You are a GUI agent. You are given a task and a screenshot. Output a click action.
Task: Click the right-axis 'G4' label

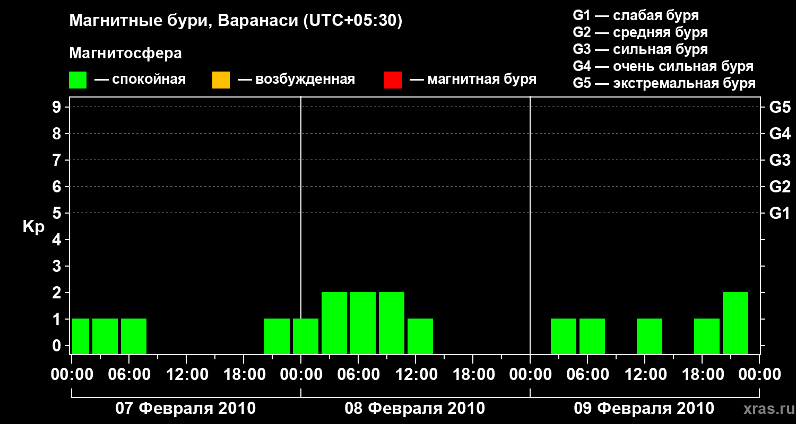tap(780, 134)
